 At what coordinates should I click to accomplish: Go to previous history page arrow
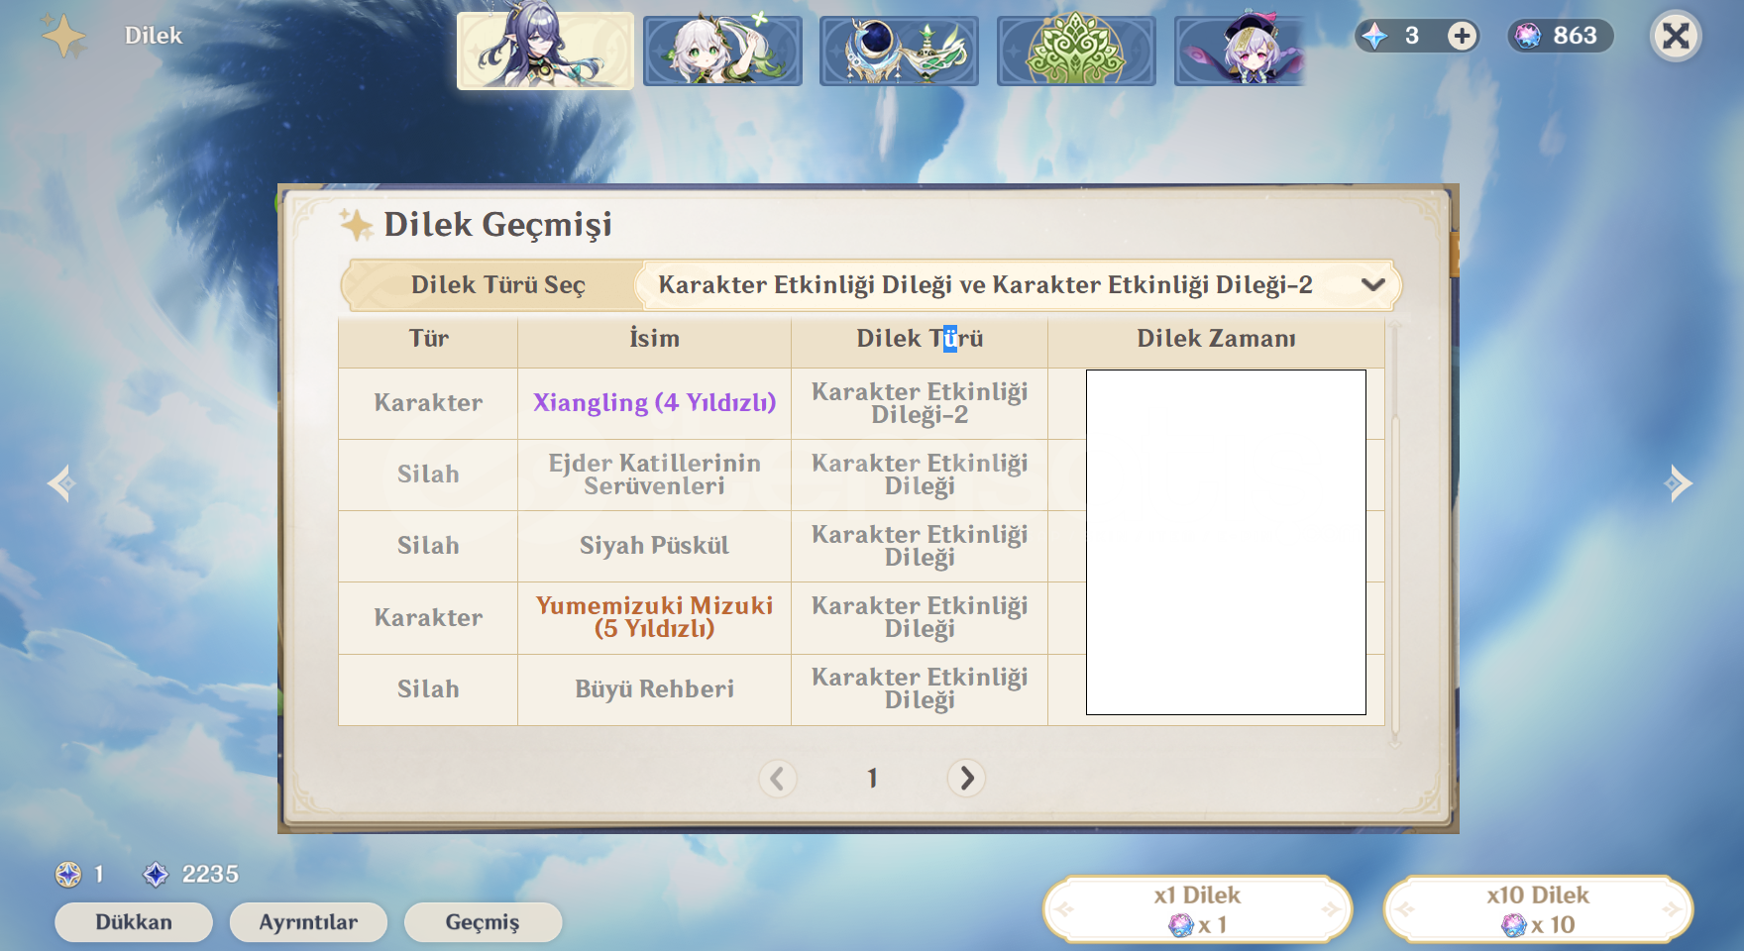click(778, 779)
